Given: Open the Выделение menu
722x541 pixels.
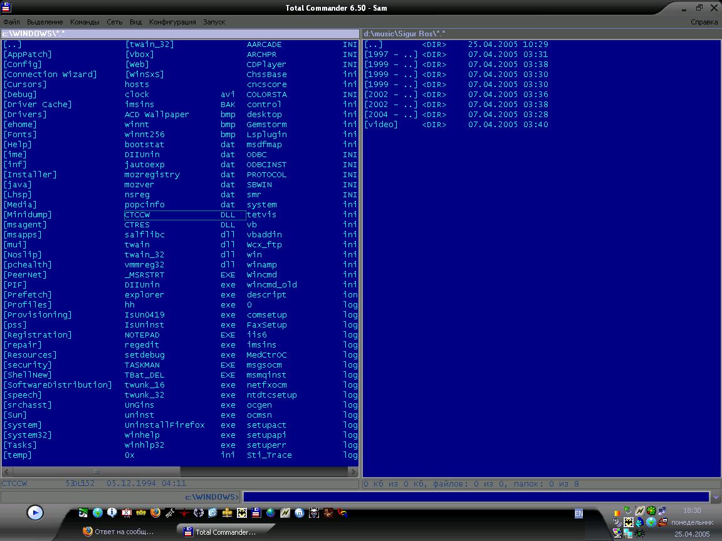Looking at the screenshot, I should (44, 22).
